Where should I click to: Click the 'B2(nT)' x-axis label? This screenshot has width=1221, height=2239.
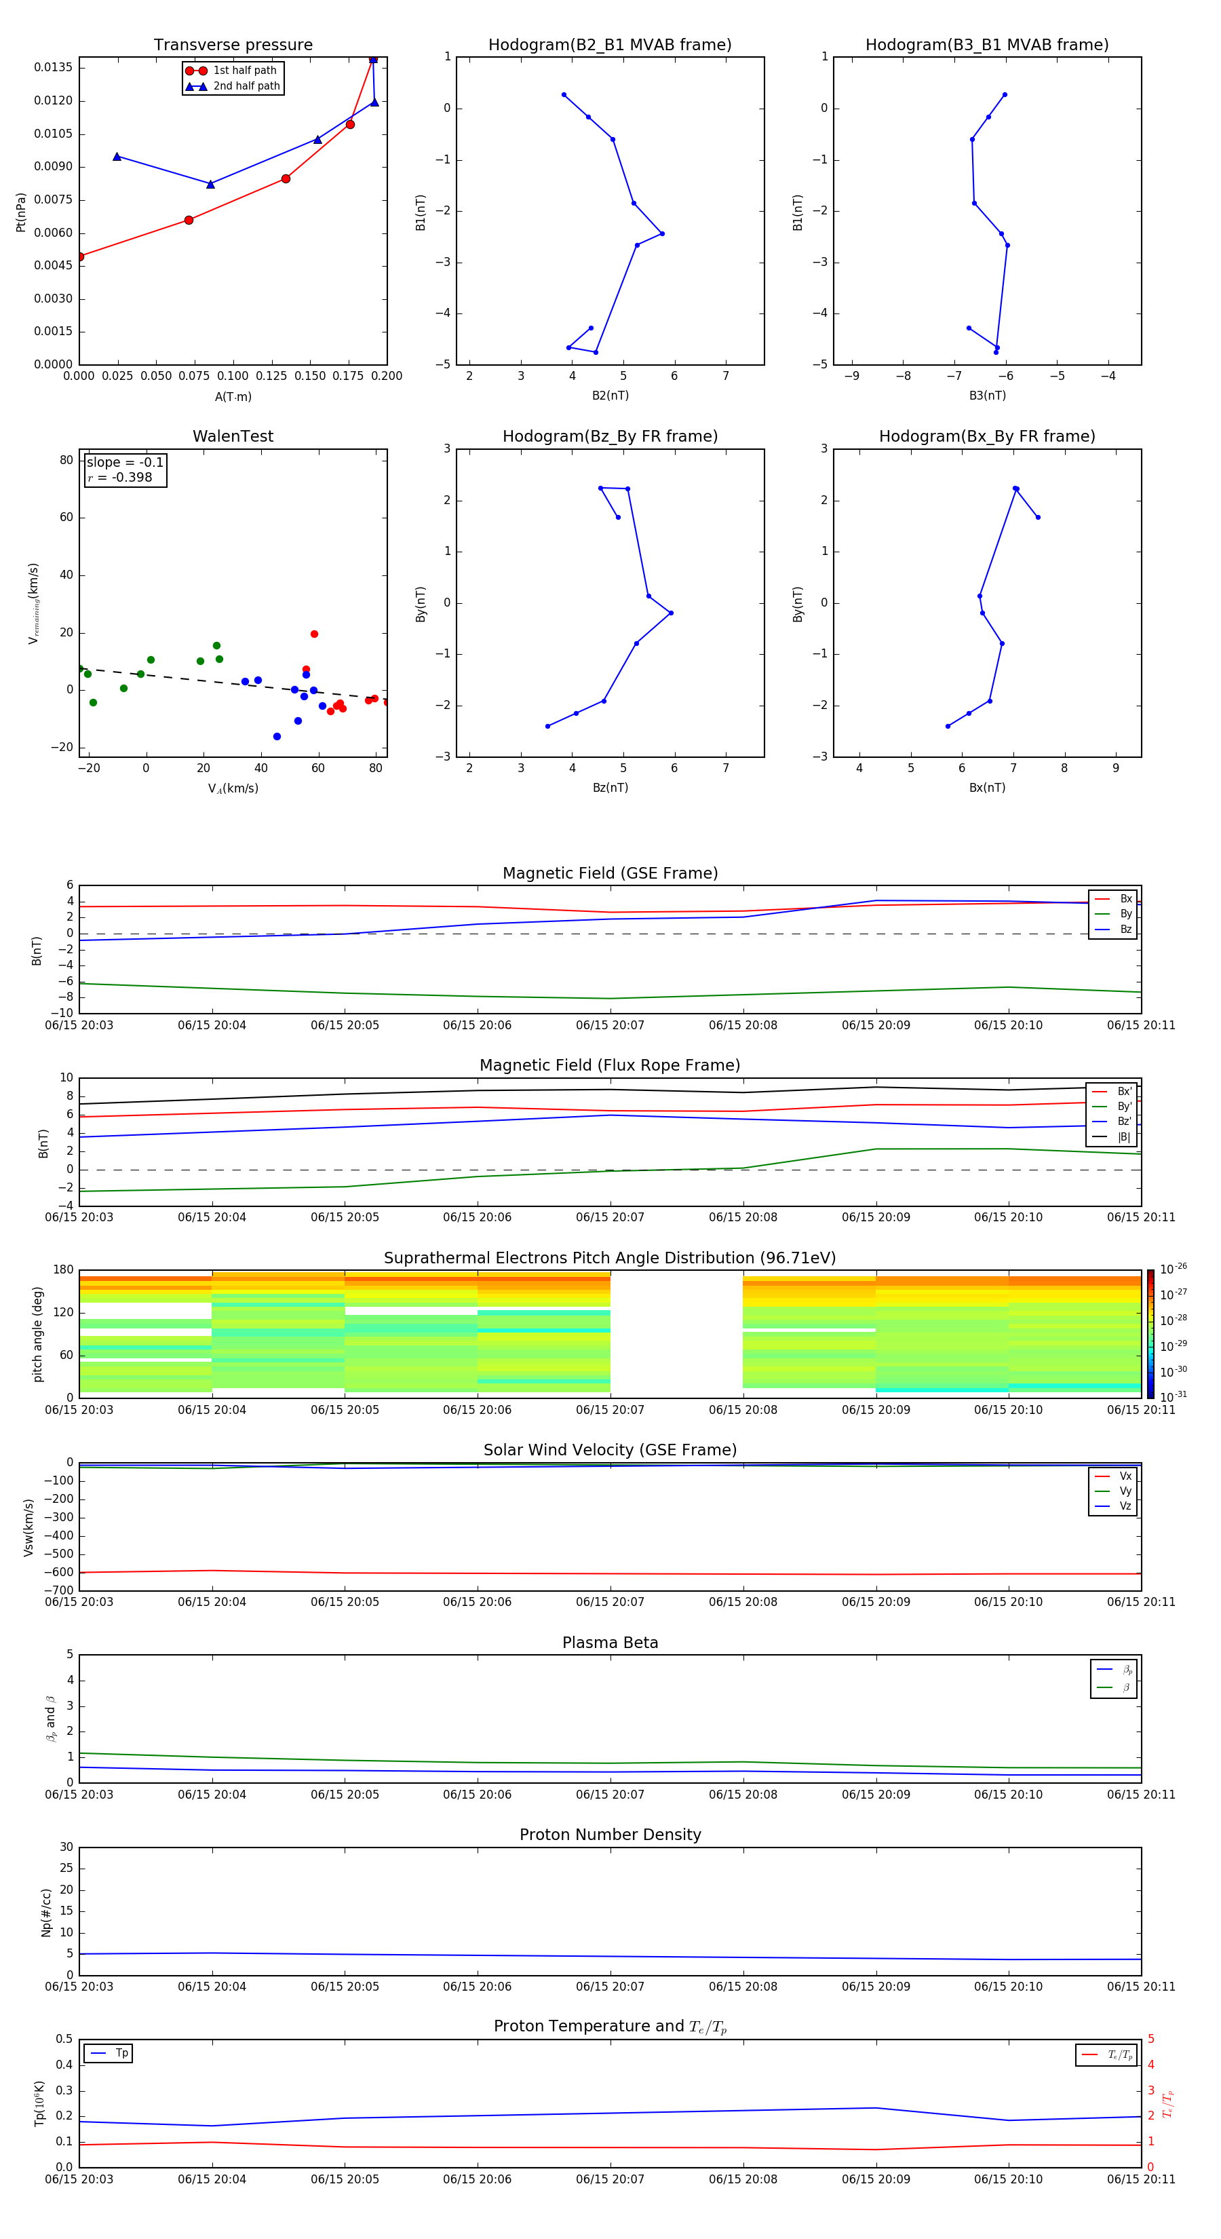(x=610, y=396)
